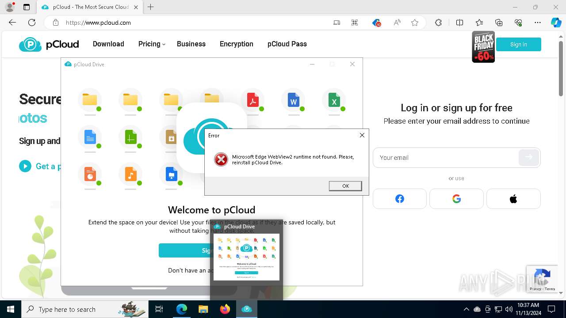Show hidden system tray icons
The image size is (566, 318).
click(466, 309)
